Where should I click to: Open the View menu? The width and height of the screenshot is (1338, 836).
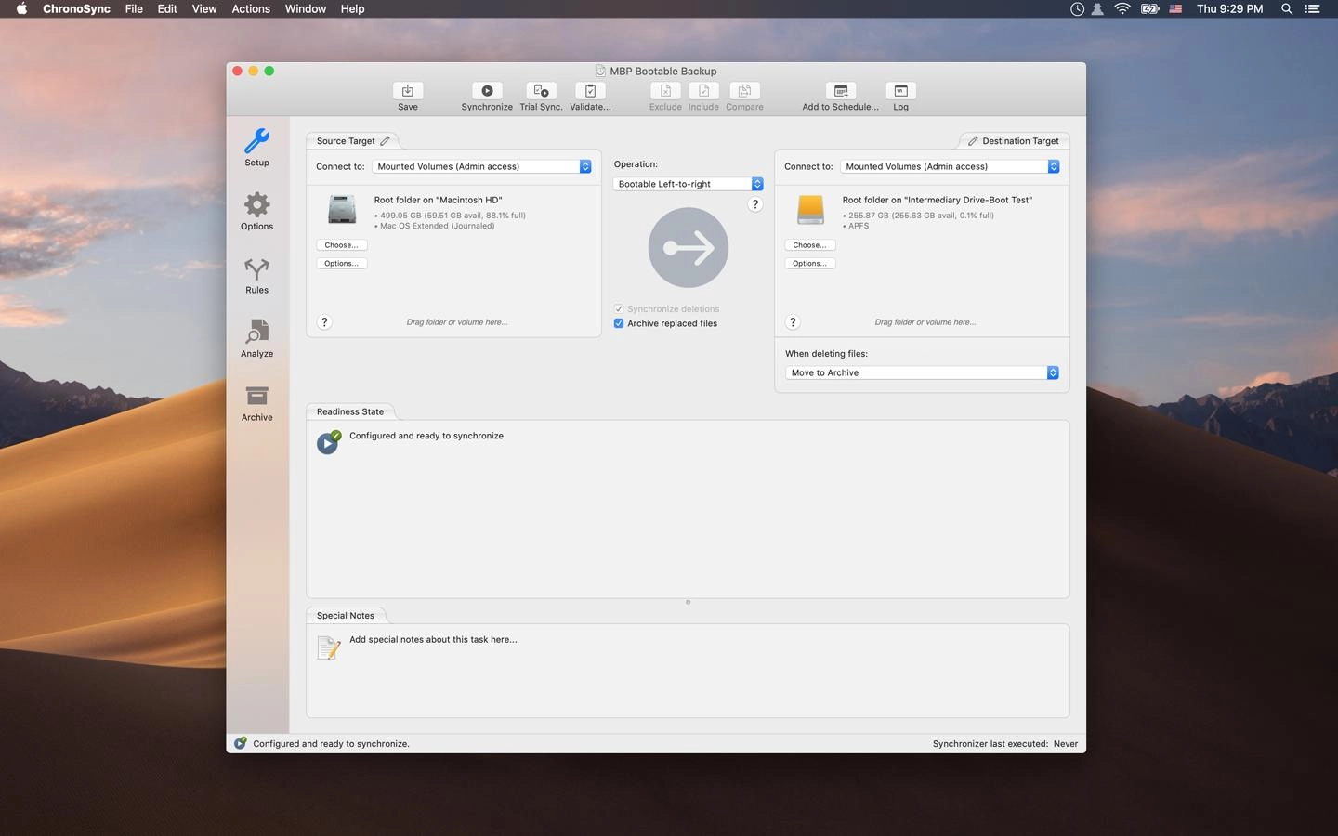click(204, 9)
